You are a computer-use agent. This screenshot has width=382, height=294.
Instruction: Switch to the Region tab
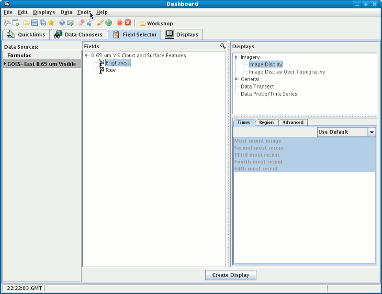pos(266,122)
